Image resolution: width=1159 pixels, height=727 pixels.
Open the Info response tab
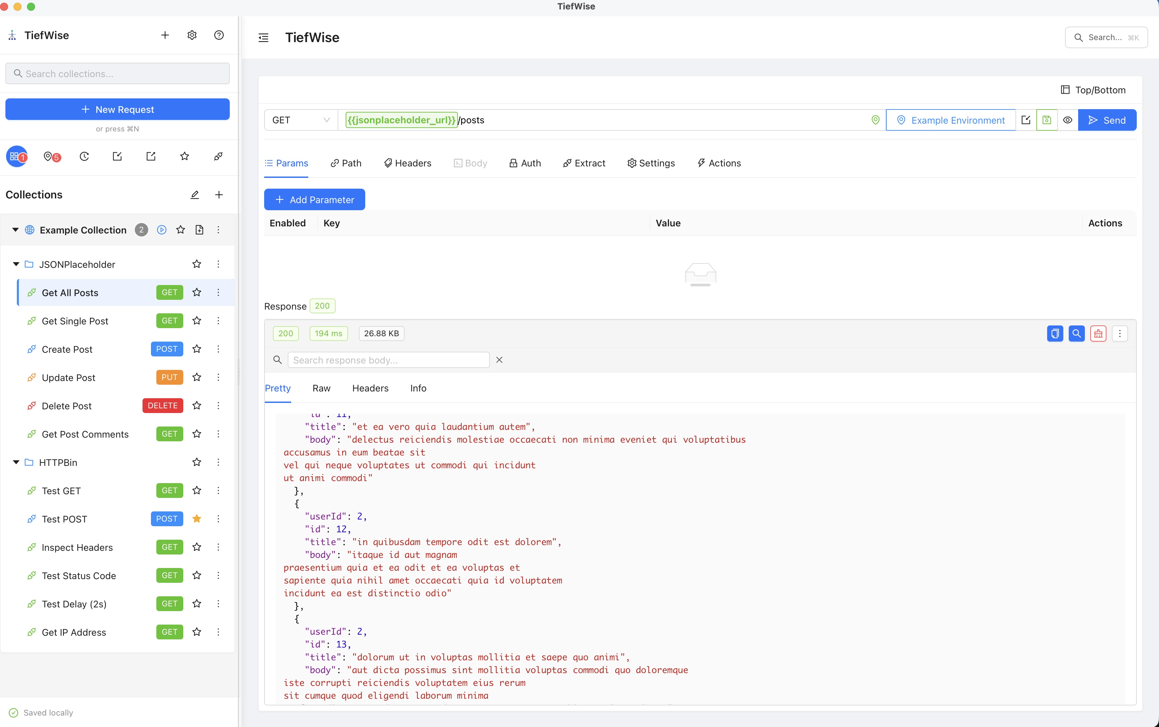(418, 388)
